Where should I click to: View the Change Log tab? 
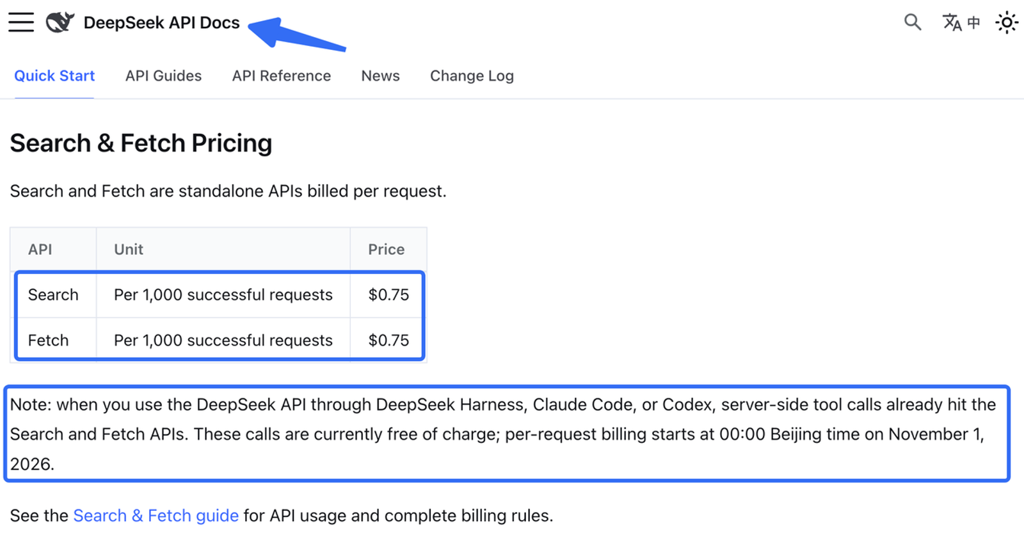coord(472,76)
